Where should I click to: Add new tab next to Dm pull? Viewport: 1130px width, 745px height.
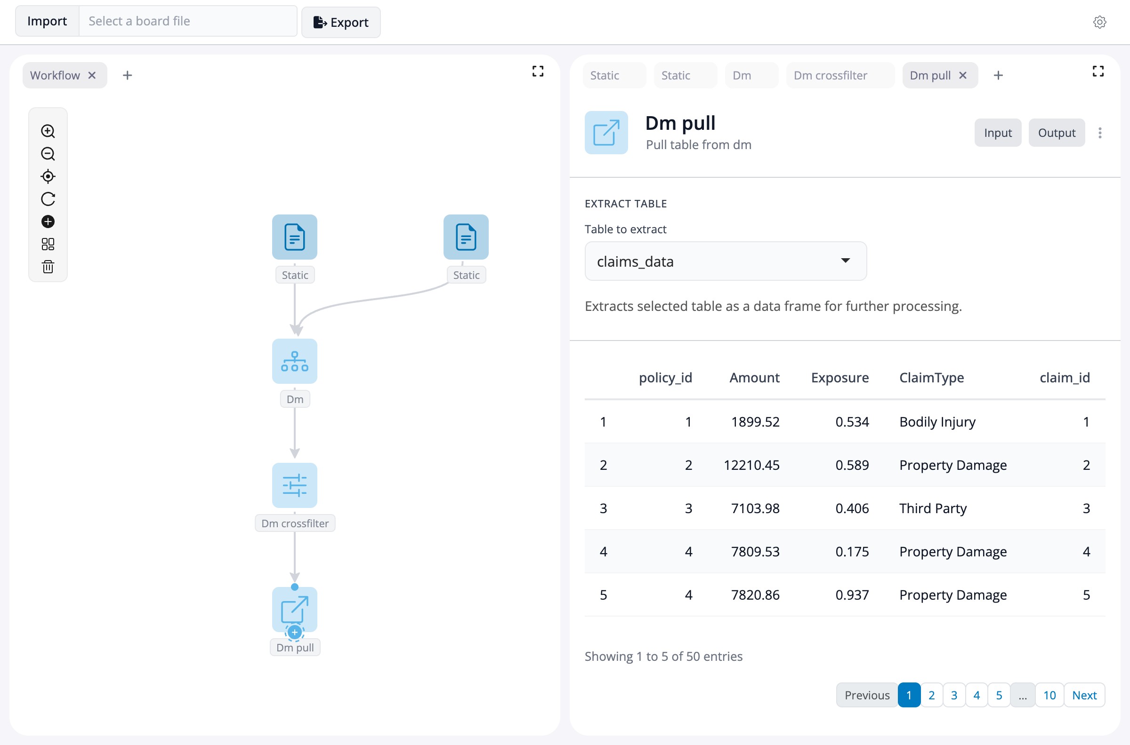click(x=998, y=76)
